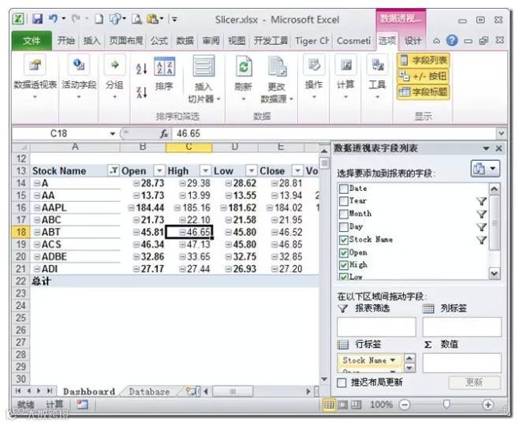Click the Year field filter funnel icon
This screenshot has height=425, width=519.
coord(482,201)
